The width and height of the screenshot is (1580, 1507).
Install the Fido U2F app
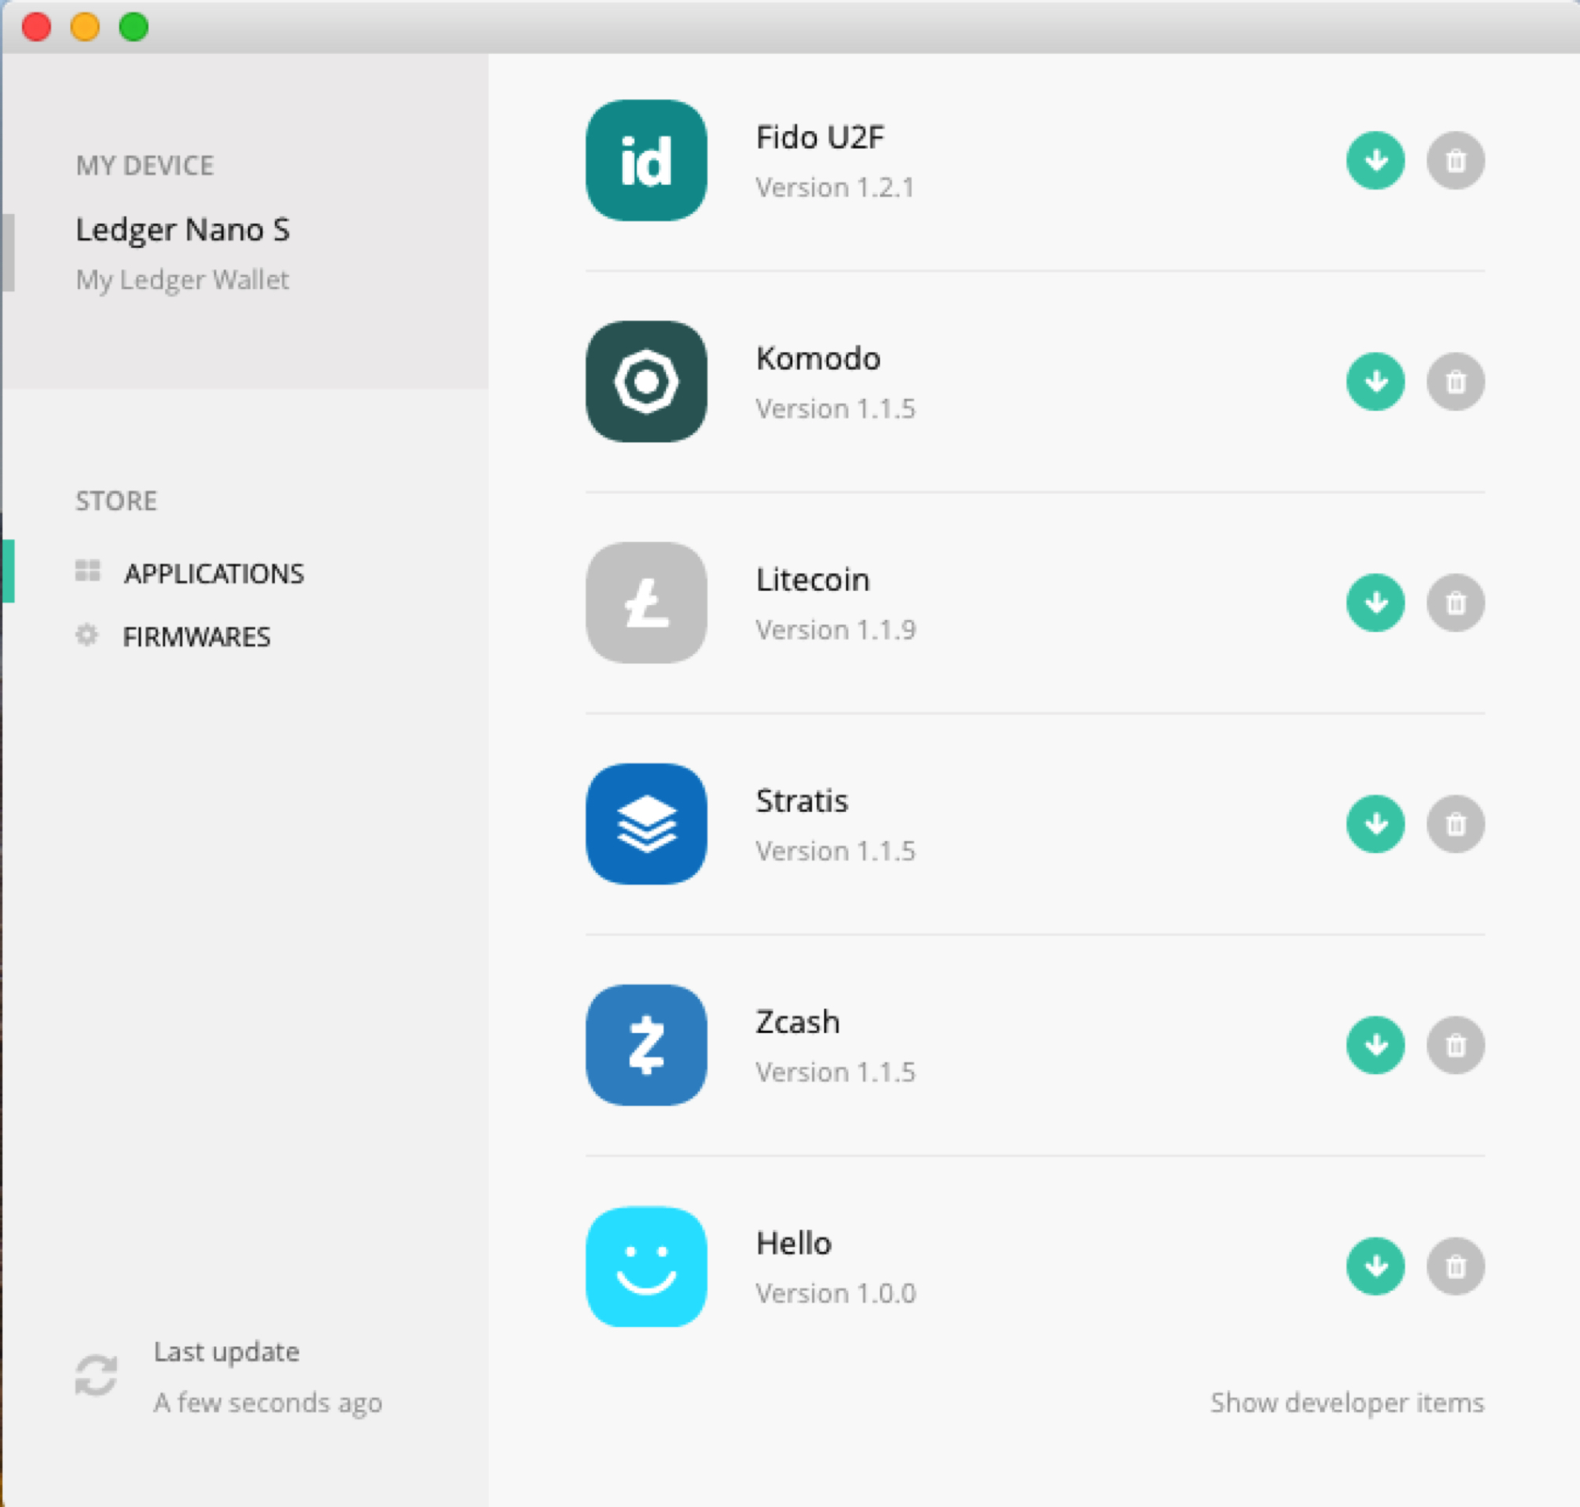click(1375, 160)
